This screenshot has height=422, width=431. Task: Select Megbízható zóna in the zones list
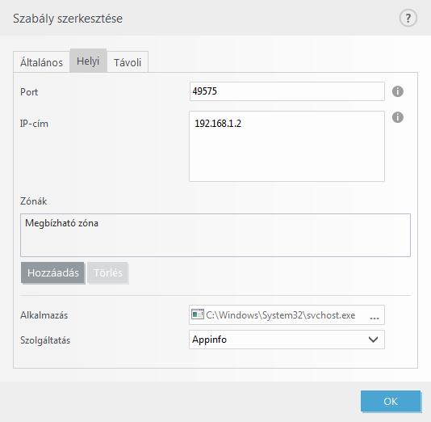pyautogui.click(x=61, y=223)
